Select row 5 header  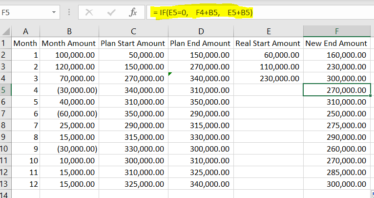pos(5,90)
